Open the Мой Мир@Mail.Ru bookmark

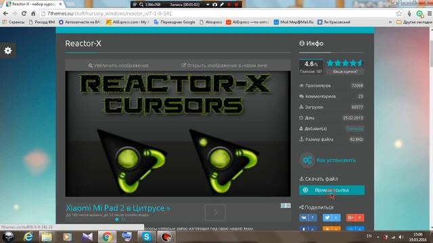[294, 22]
